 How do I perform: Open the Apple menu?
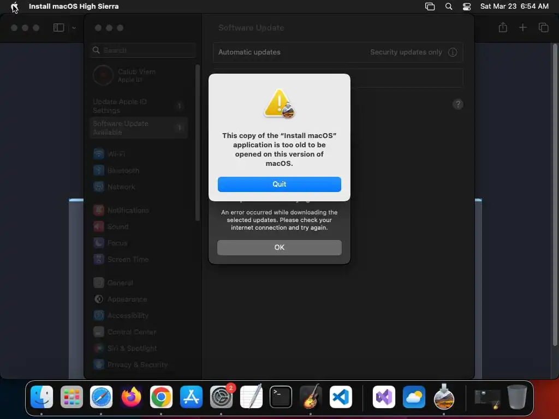14,7
